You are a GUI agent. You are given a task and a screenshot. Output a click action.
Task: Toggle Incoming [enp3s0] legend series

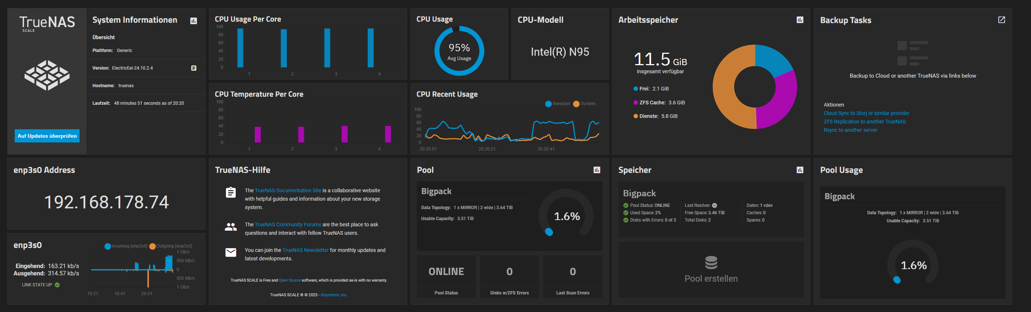click(x=126, y=246)
